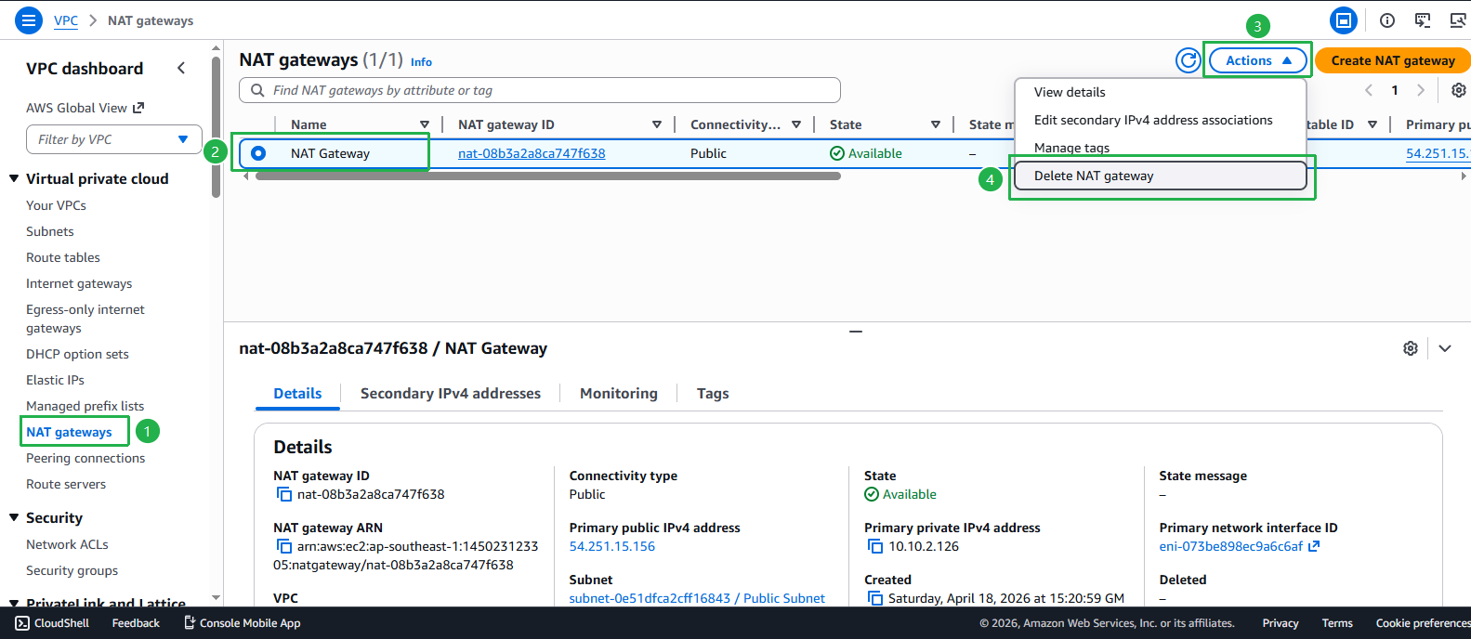This screenshot has height=639, width=1471.
Task: Choose Edit secondary IPv4 address associations
Action: click(x=1161, y=120)
